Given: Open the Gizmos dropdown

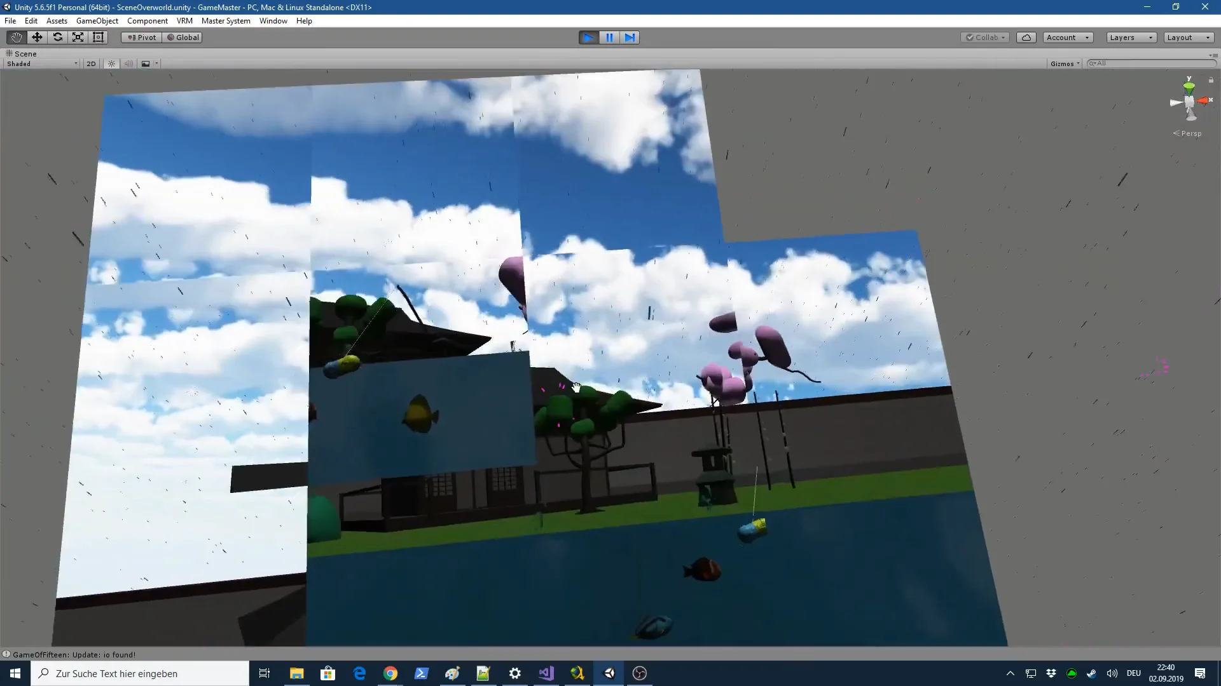Looking at the screenshot, I should point(1064,64).
